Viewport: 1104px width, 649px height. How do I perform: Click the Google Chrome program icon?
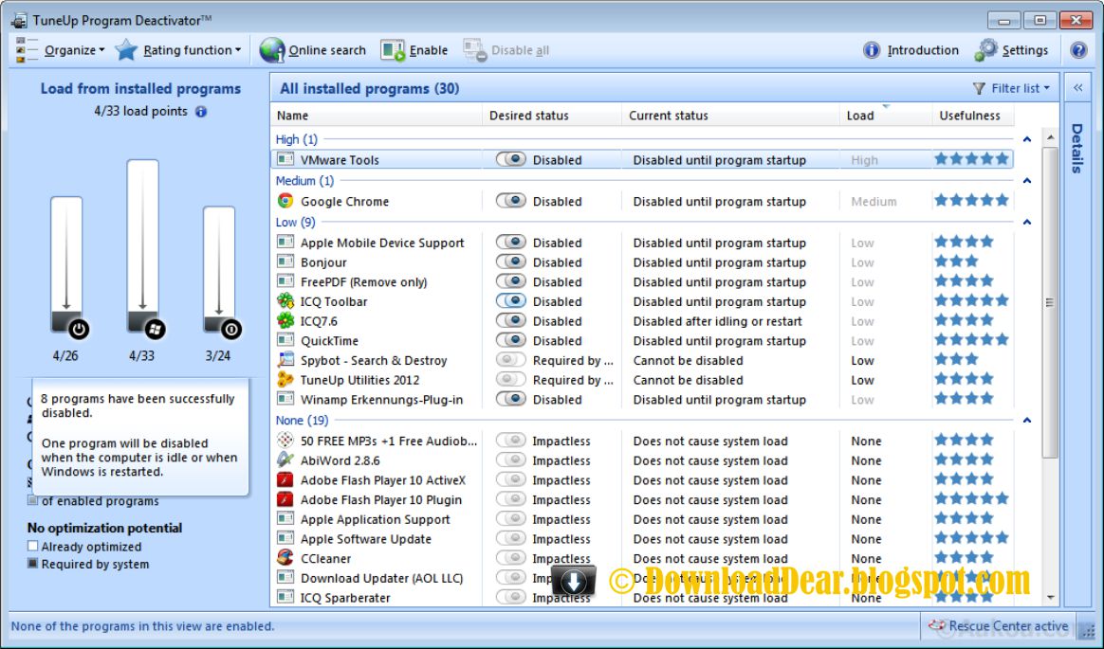pos(285,201)
